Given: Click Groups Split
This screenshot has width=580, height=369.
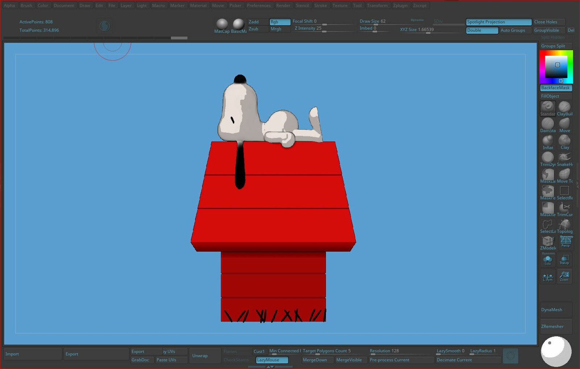Looking at the screenshot, I should click(556, 46).
